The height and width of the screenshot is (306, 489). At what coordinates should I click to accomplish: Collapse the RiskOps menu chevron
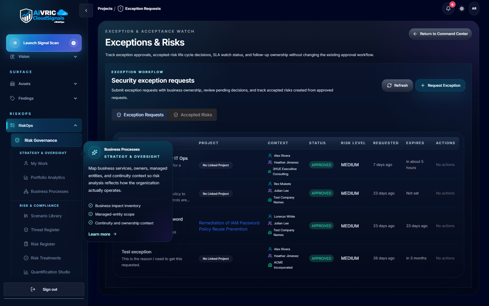(x=75, y=125)
